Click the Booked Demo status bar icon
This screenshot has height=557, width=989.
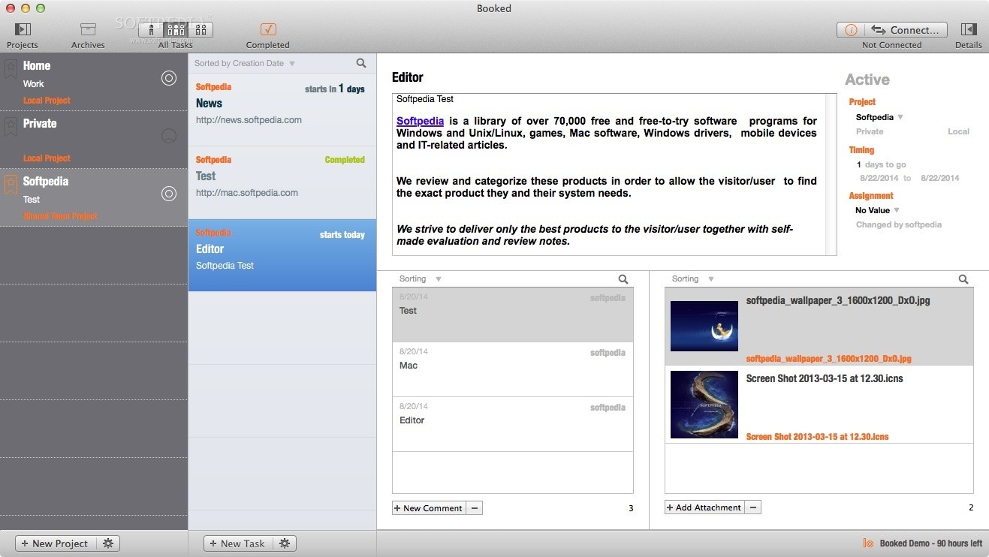coord(868,543)
